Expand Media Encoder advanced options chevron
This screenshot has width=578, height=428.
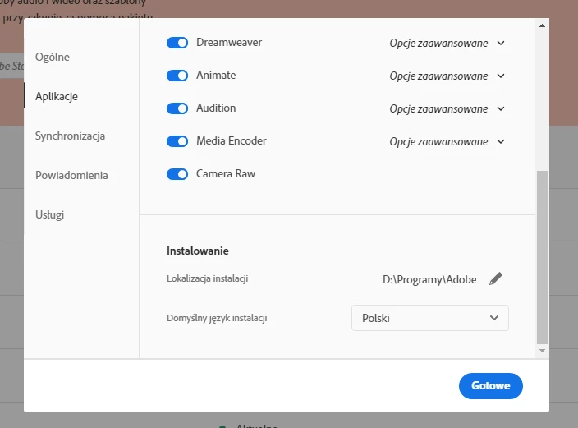[501, 141]
